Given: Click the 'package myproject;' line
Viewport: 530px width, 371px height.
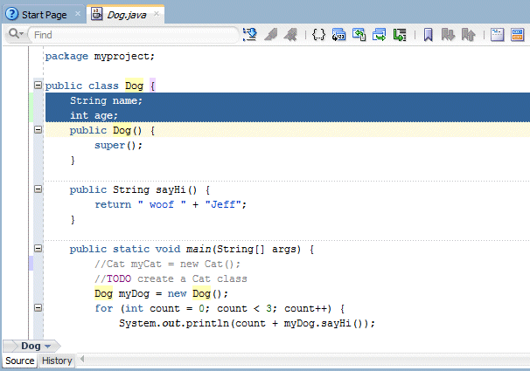Looking at the screenshot, I should (x=100, y=57).
